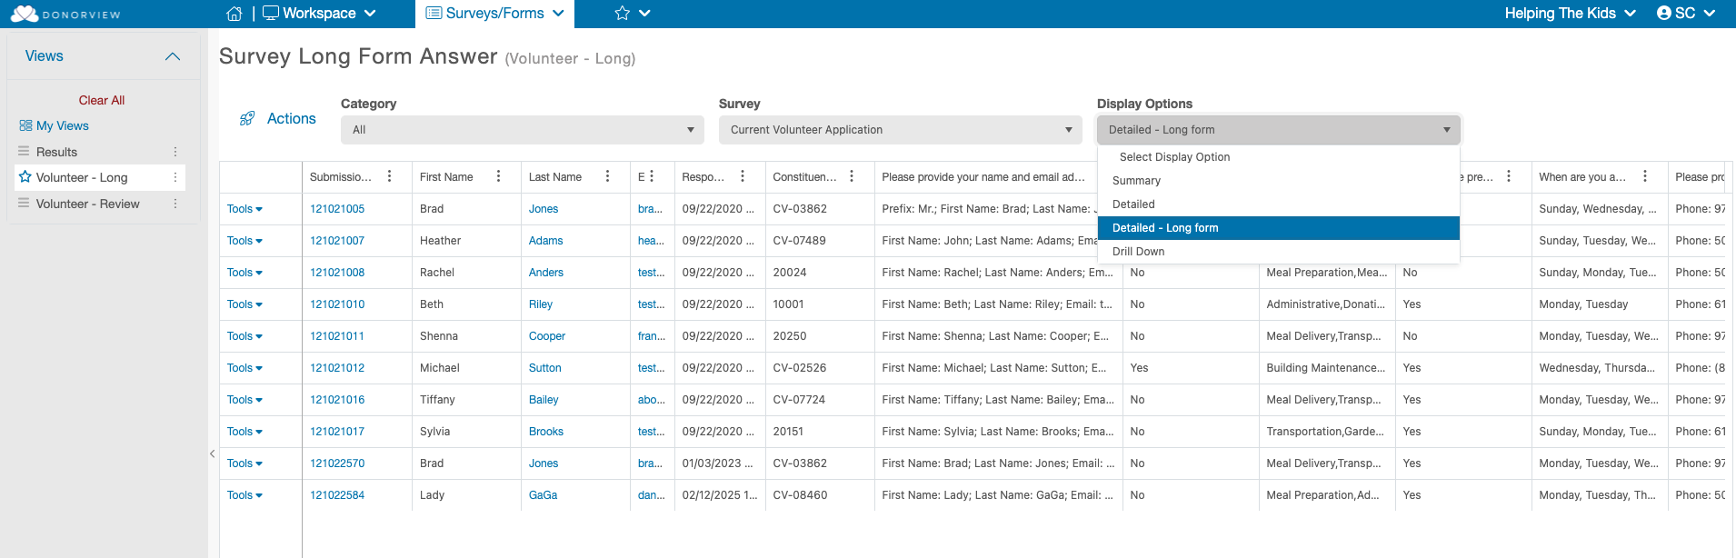The image size is (1736, 558).
Task: Open the Category dropdown
Action: coord(523,130)
